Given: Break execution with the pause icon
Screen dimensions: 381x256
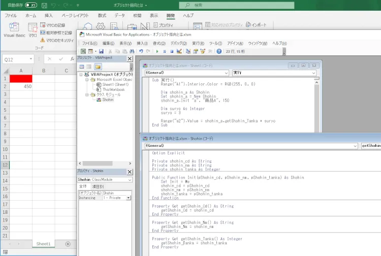Looking at the screenshot, I should click(165, 51).
